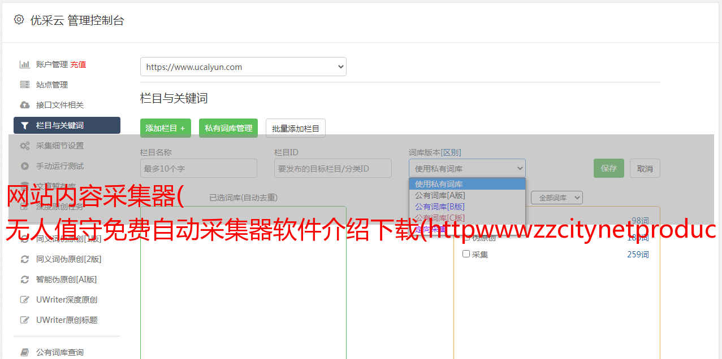Click the bar chart icon for 账户管理
Viewport: 722px width, 359px height.
[x=25, y=64]
